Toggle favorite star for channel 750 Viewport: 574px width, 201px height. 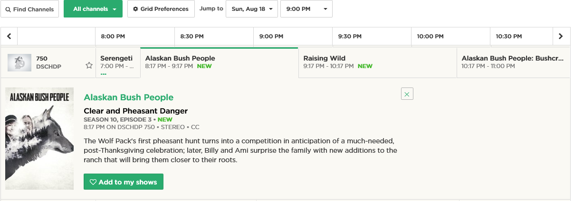coord(89,65)
